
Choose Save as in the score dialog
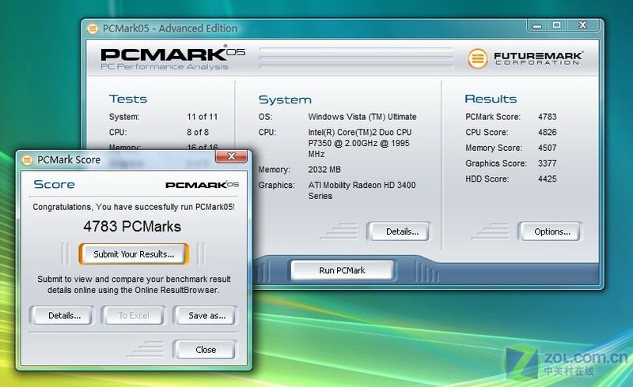(x=207, y=315)
